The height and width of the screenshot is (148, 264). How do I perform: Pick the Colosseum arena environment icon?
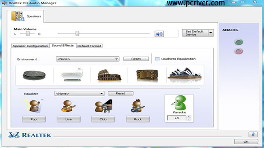click(109, 75)
